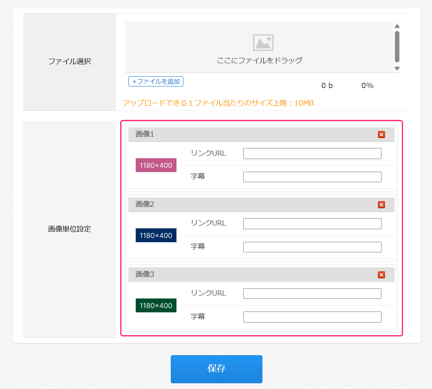The width and height of the screenshot is (432, 389).
Task: Click the 字幕 field for 画像3
Action: pos(312,317)
